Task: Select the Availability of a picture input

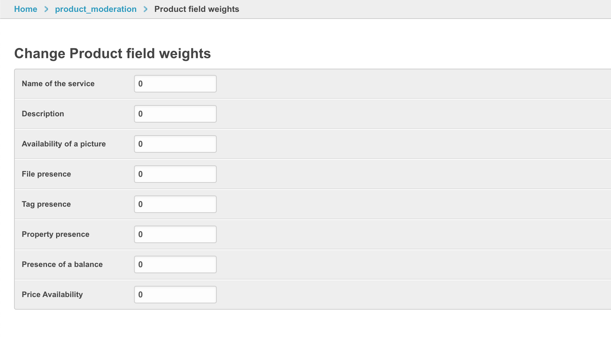Action: click(x=175, y=144)
